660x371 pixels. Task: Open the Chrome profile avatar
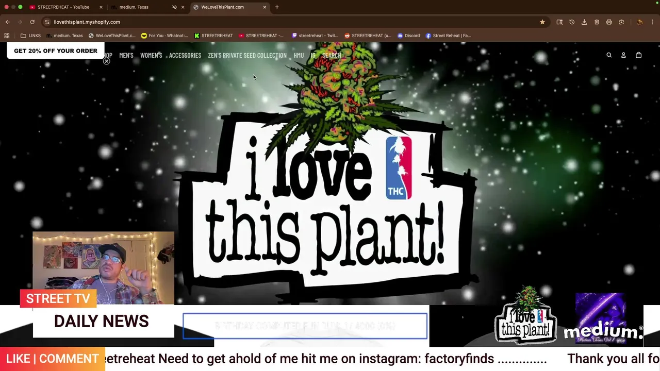pos(640,22)
